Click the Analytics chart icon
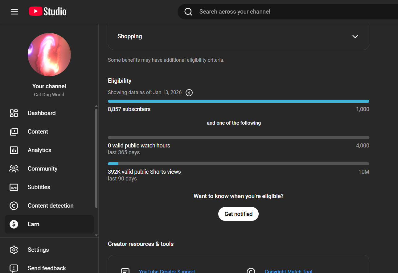This screenshot has height=273, width=398. point(14,150)
